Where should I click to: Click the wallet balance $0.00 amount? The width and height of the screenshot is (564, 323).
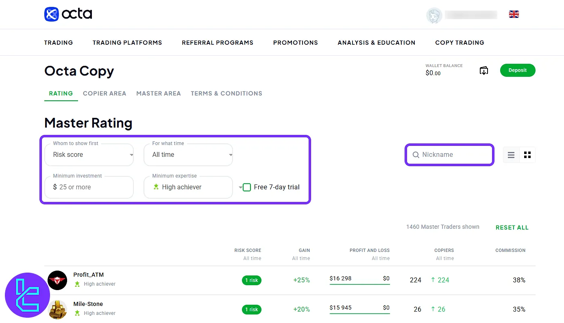[433, 73]
